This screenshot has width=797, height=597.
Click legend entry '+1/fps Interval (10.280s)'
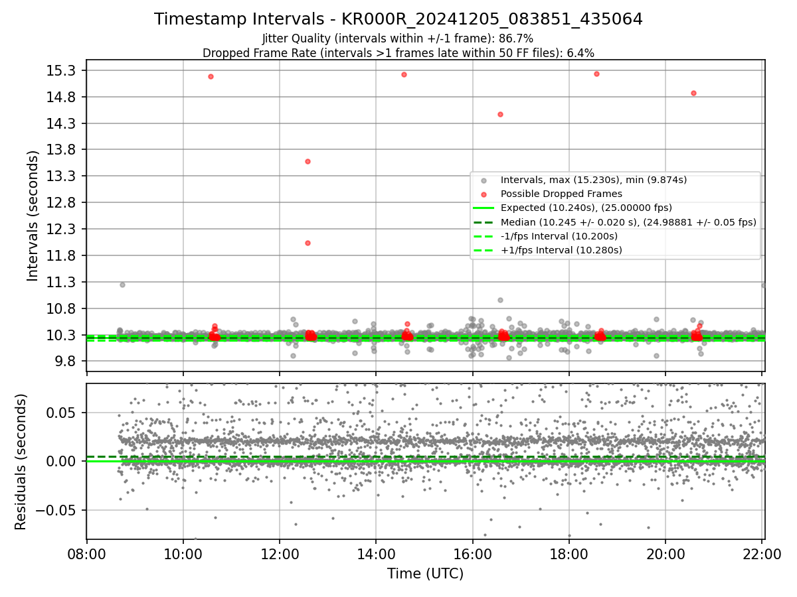561,250
